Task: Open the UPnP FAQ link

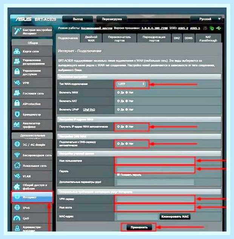Action: pos(89,109)
